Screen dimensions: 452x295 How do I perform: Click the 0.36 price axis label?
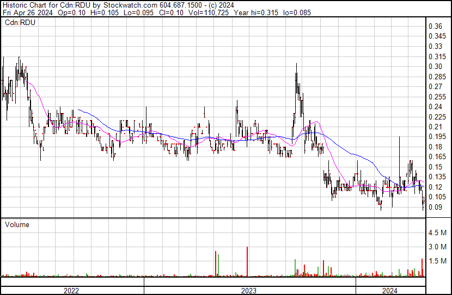click(x=435, y=26)
